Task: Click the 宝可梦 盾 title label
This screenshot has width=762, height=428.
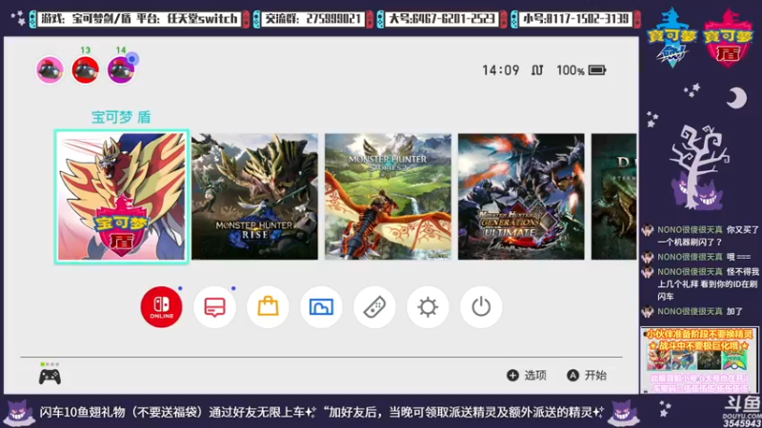Action: pos(122,117)
